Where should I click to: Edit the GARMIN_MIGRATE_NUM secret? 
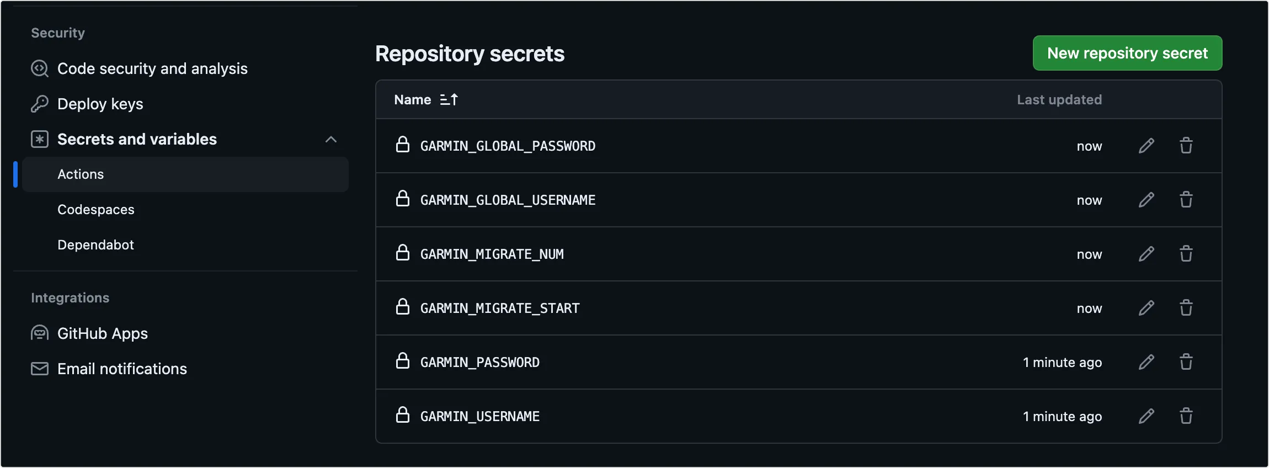click(1146, 254)
